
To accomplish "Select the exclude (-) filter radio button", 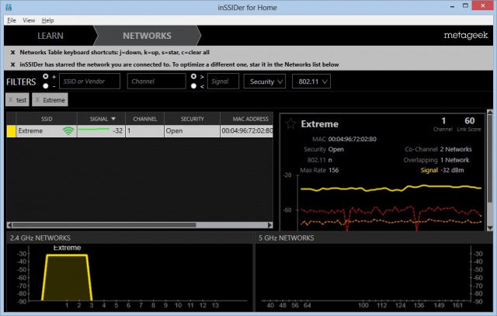I will (46, 86).
